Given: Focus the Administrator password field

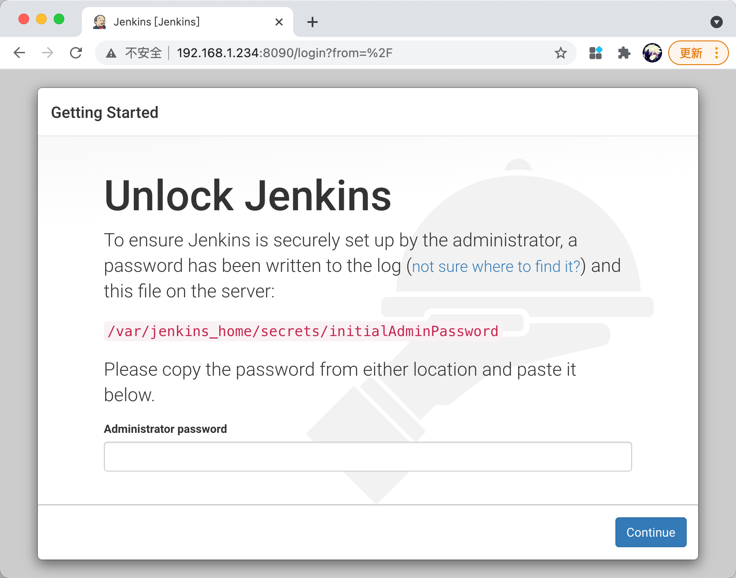Looking at the screenshot, I should click(x=368, y=457).
